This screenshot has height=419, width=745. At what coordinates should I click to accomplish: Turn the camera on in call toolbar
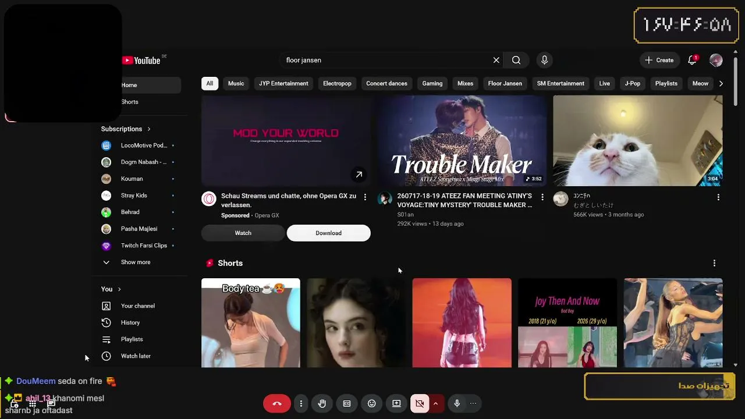[420, 403]
